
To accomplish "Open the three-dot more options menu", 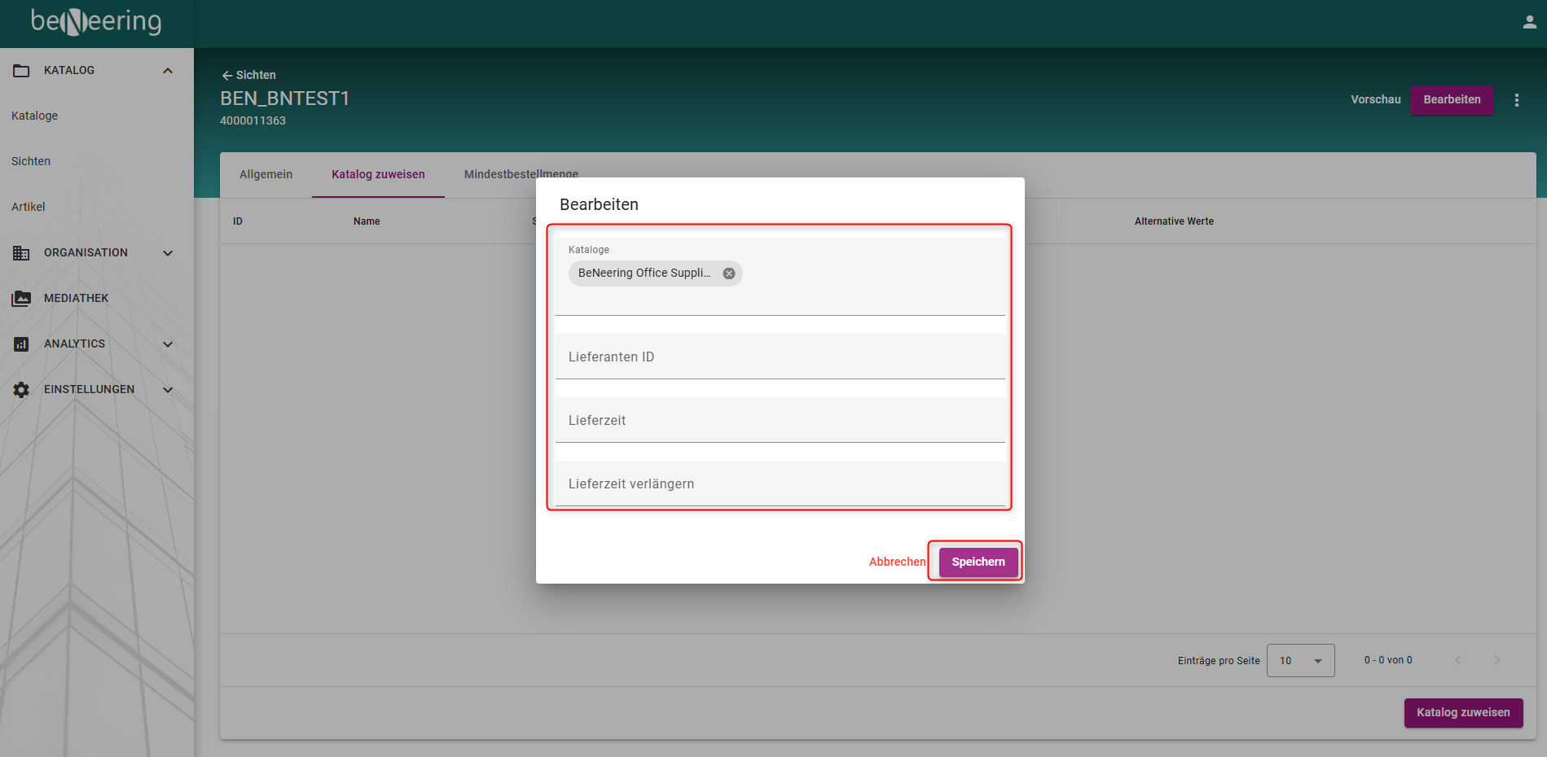I will (1516, 100).
